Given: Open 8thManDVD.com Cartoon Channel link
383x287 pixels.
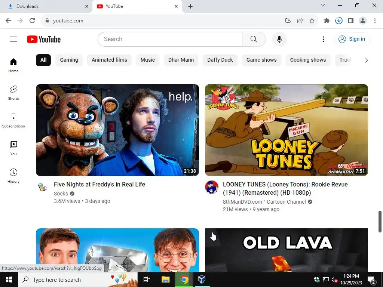Looking at the screenshot, I should pos(264,202).
